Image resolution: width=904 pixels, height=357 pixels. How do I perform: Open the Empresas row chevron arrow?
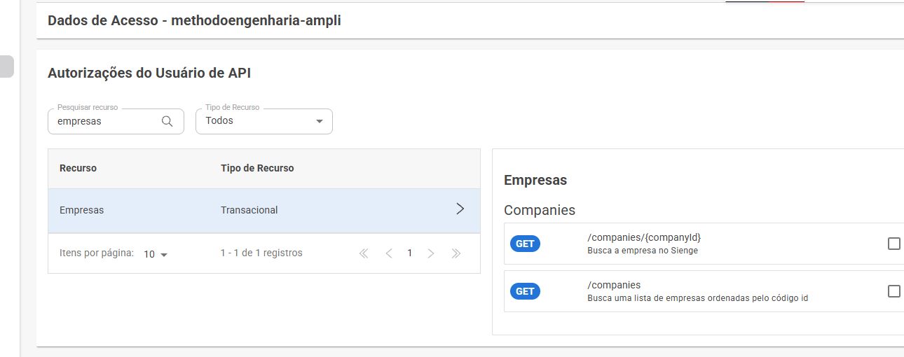coord(460,209)
